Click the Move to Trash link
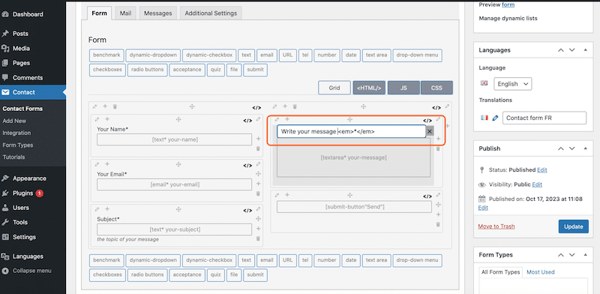Viewport: 600px width, 294px height. coord(496,226)
